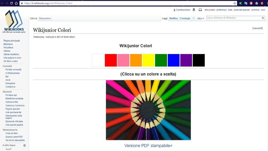Click the search magnifier icon in Wikibooks search
Image resolution: width=268 pixels, height=151 pixels.
click(x=263, y=18)
